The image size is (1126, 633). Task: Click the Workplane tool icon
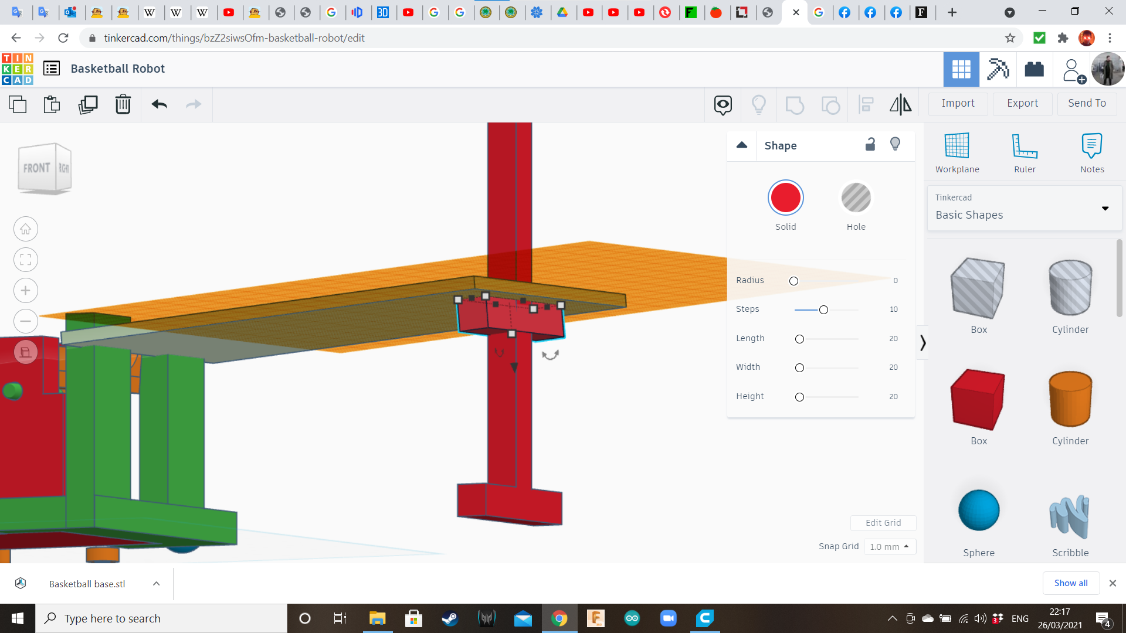957,152
